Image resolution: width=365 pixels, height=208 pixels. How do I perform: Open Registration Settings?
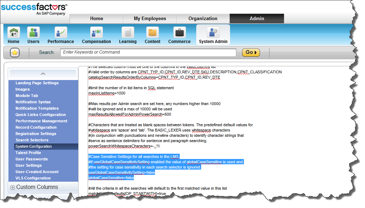click(x=36, y=134)
